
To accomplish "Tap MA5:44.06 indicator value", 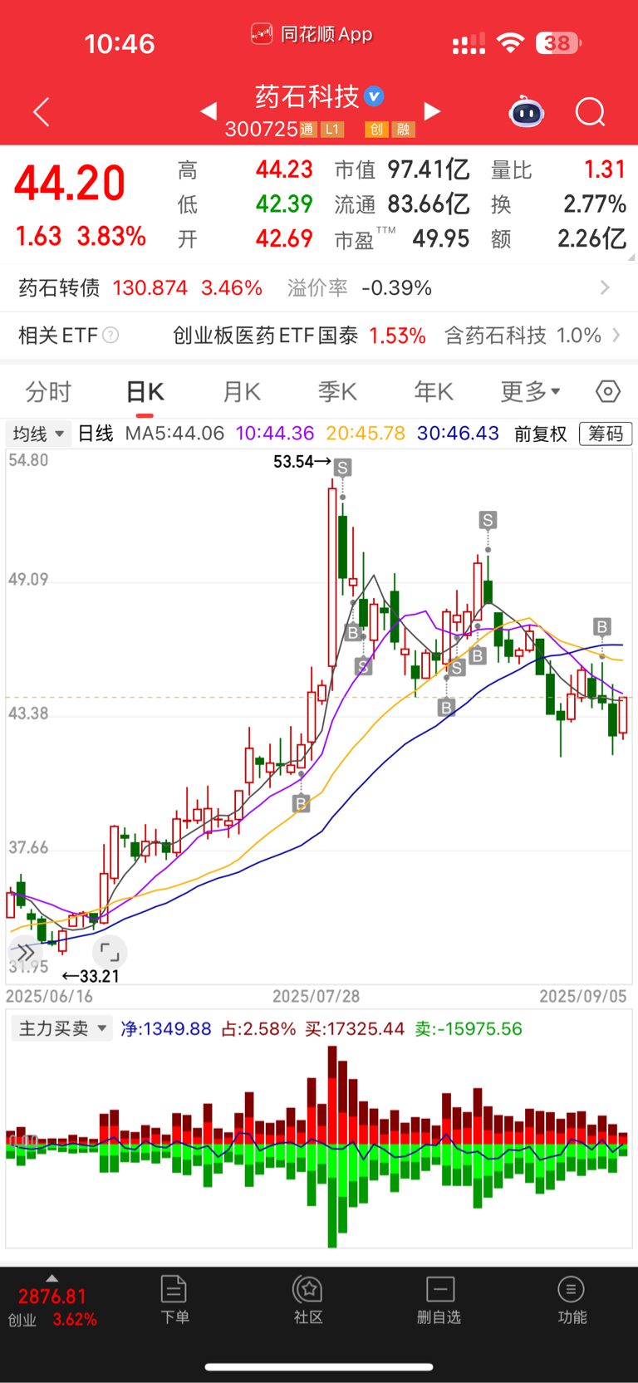I will 174,434.
